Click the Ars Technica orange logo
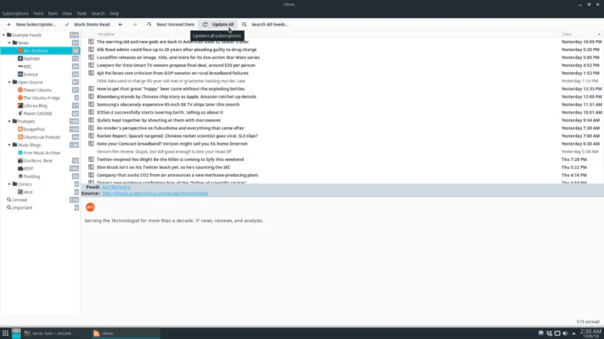 (x=90, y=207)
